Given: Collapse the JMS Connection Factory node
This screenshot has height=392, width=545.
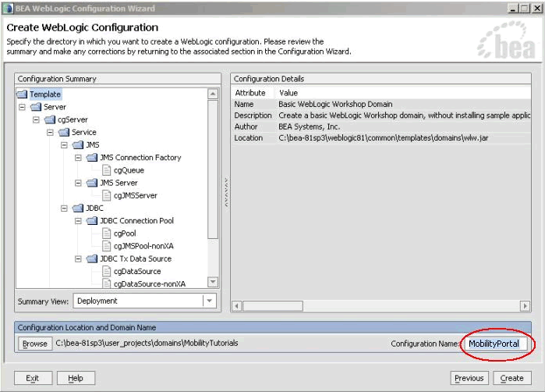Looking at the screenshot, I should tap(79, 158).
